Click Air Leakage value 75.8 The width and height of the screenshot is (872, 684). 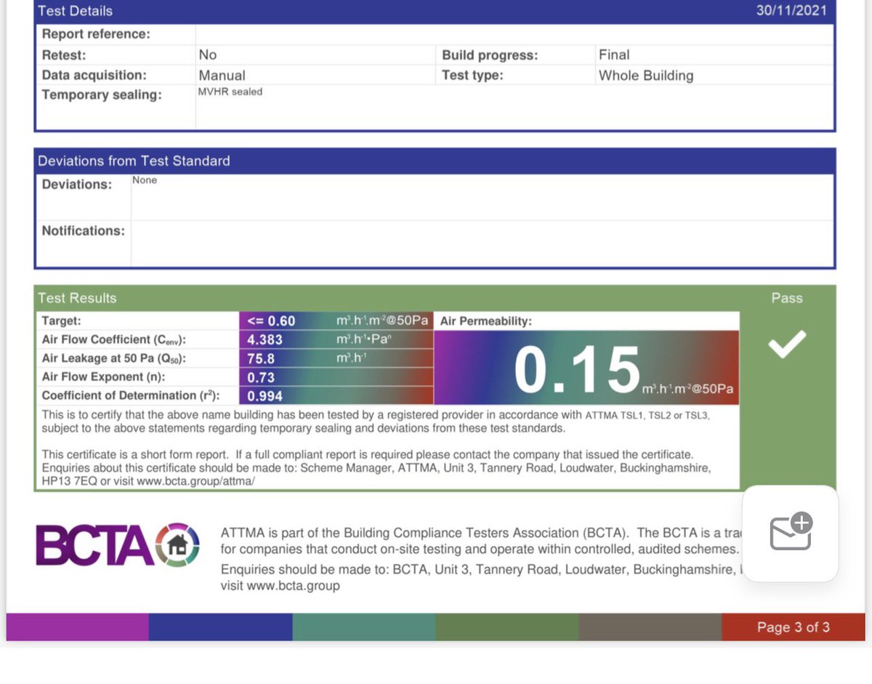pos(261,358)
